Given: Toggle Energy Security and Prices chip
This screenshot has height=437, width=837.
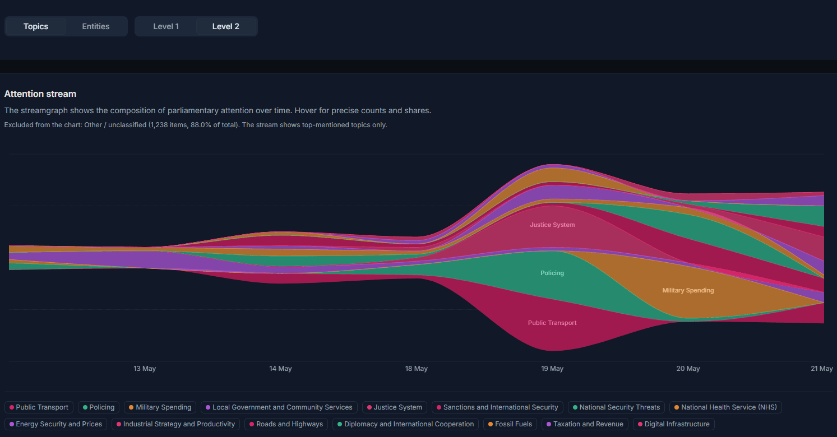Looking at the screenshot, I should click(56, 424).
